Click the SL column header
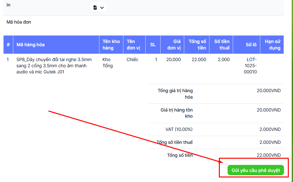Image resolution: width=293 pixels, height=182 pixels. (153, 45)
